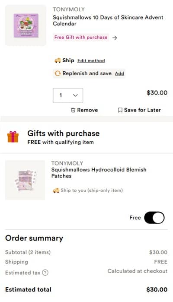Click the arrow next to Free Gift with purchase
The width and height of the screenshot is (173, 302).
pyautogui.click(x=115, y=38)
